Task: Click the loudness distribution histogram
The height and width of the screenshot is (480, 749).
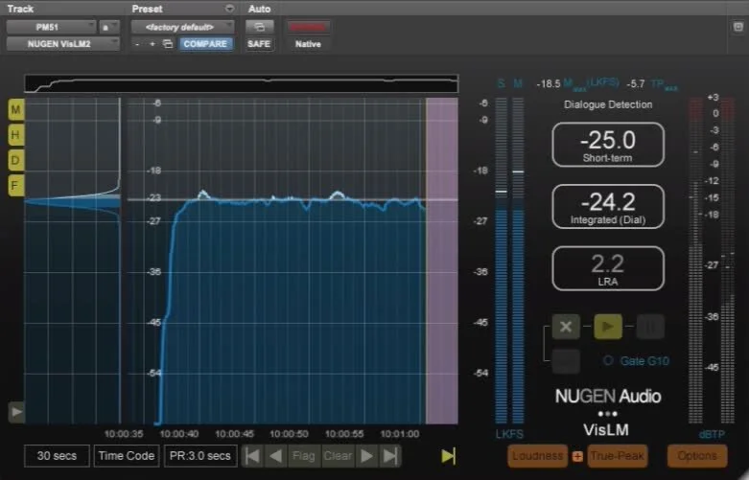Action: point(73,261)
